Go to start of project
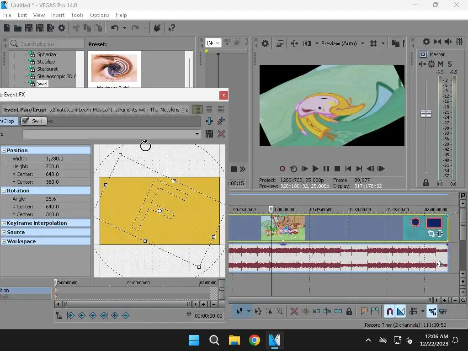The width and height of the screenshot is (468, 351). pos(348,169)
